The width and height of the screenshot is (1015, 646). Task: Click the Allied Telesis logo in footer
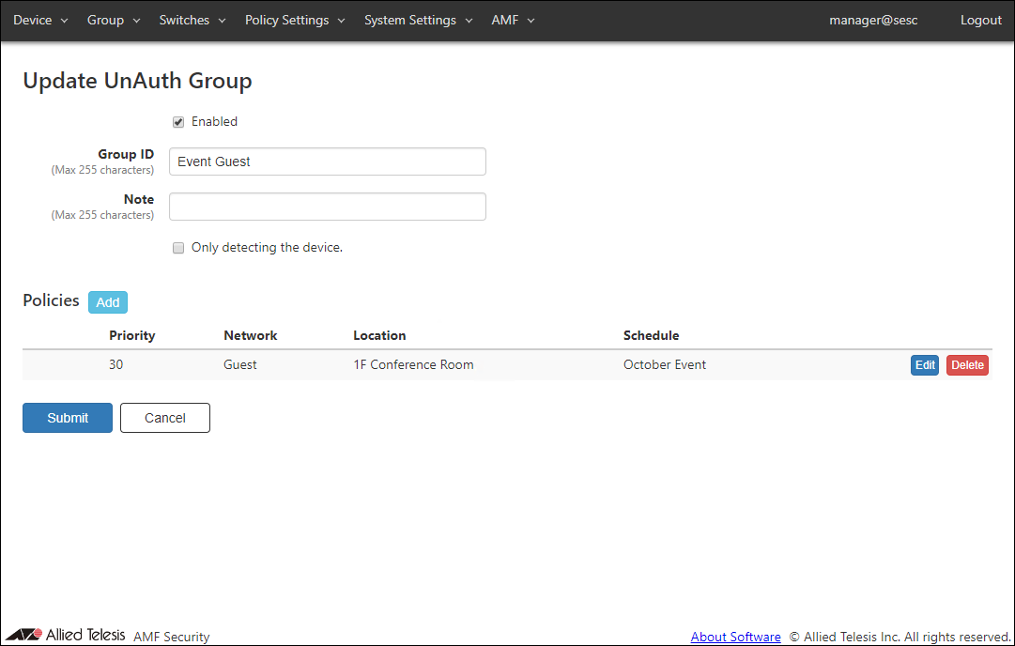click(x=65, y=635)
